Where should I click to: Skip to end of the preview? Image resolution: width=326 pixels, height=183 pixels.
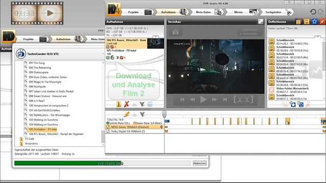pyautogui.click(x=225, y=100)
